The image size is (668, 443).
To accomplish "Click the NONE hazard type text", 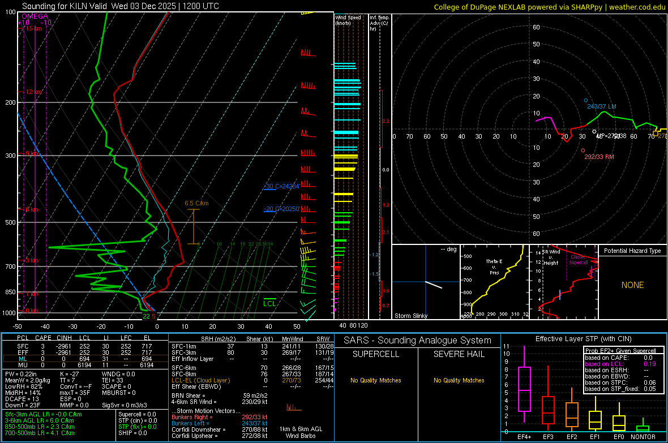I will pyautogui.click(x=632, y=285).
